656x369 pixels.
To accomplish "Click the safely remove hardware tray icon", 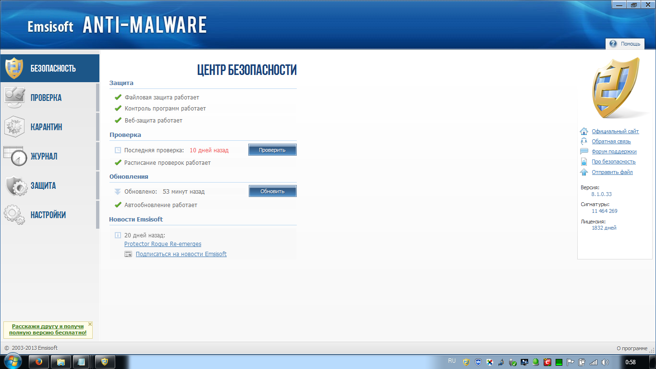I will coord(512,362).
